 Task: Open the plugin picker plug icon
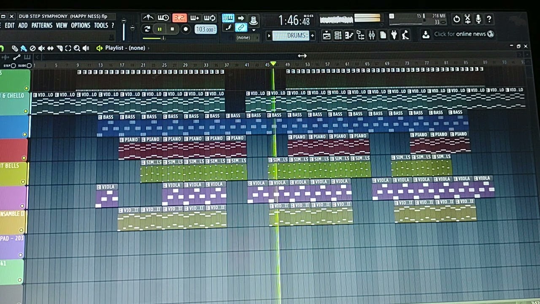(394, 35)
